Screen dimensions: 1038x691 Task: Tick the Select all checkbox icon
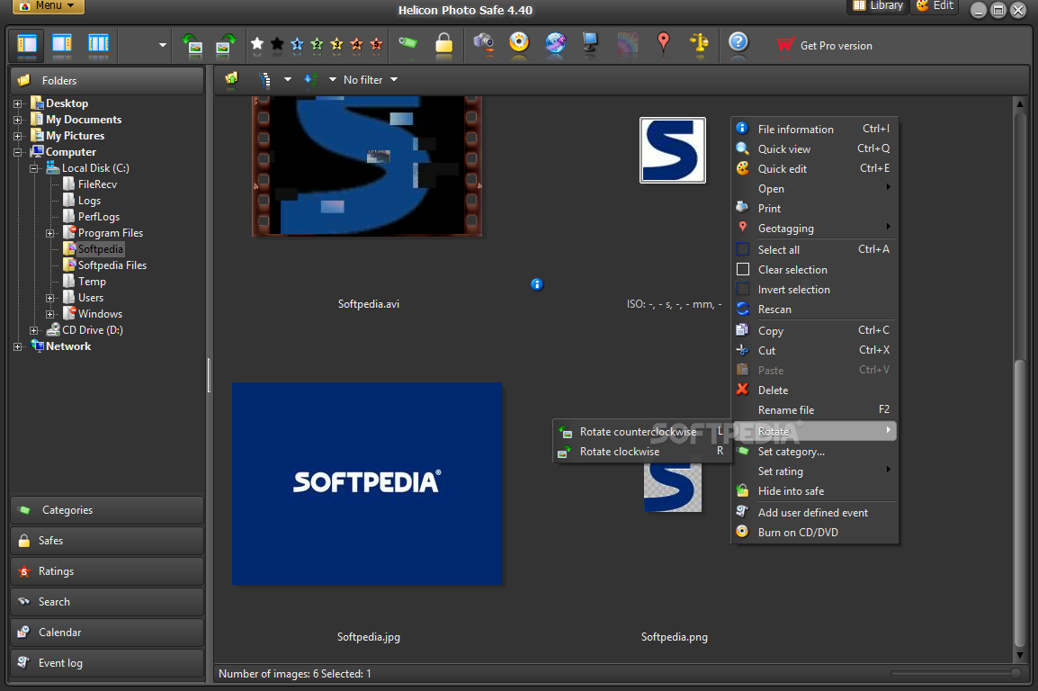point(743,249)
